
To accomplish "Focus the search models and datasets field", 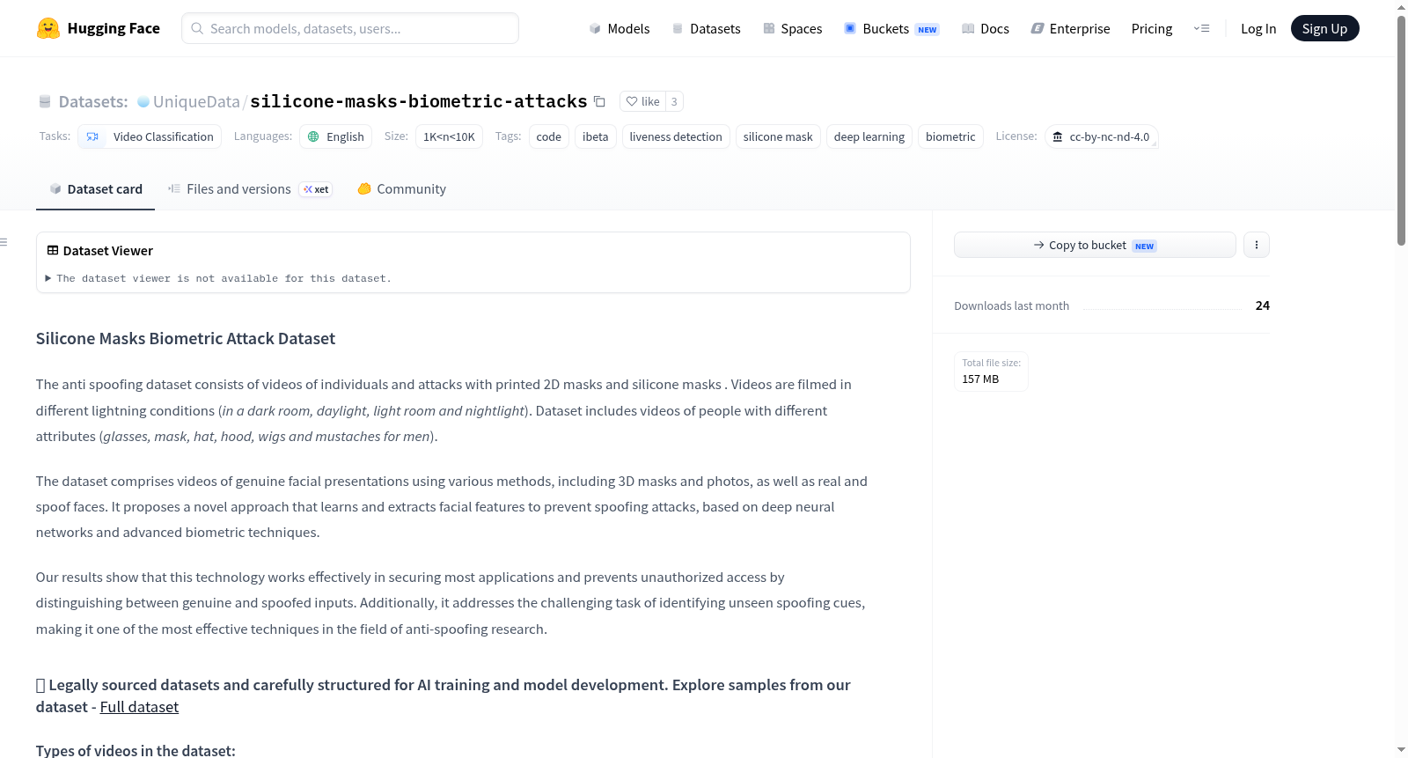I will pyautogui.click(x=350, y=28).
